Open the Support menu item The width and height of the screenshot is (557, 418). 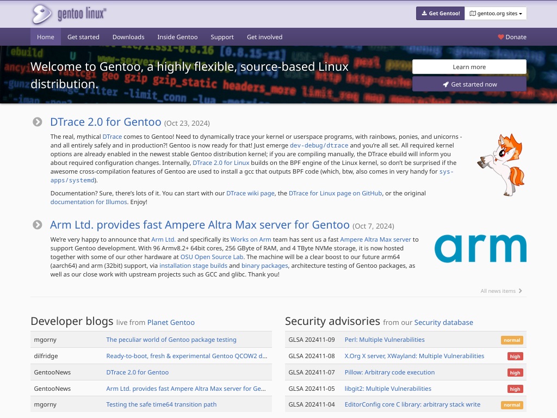tap(222, 37)
